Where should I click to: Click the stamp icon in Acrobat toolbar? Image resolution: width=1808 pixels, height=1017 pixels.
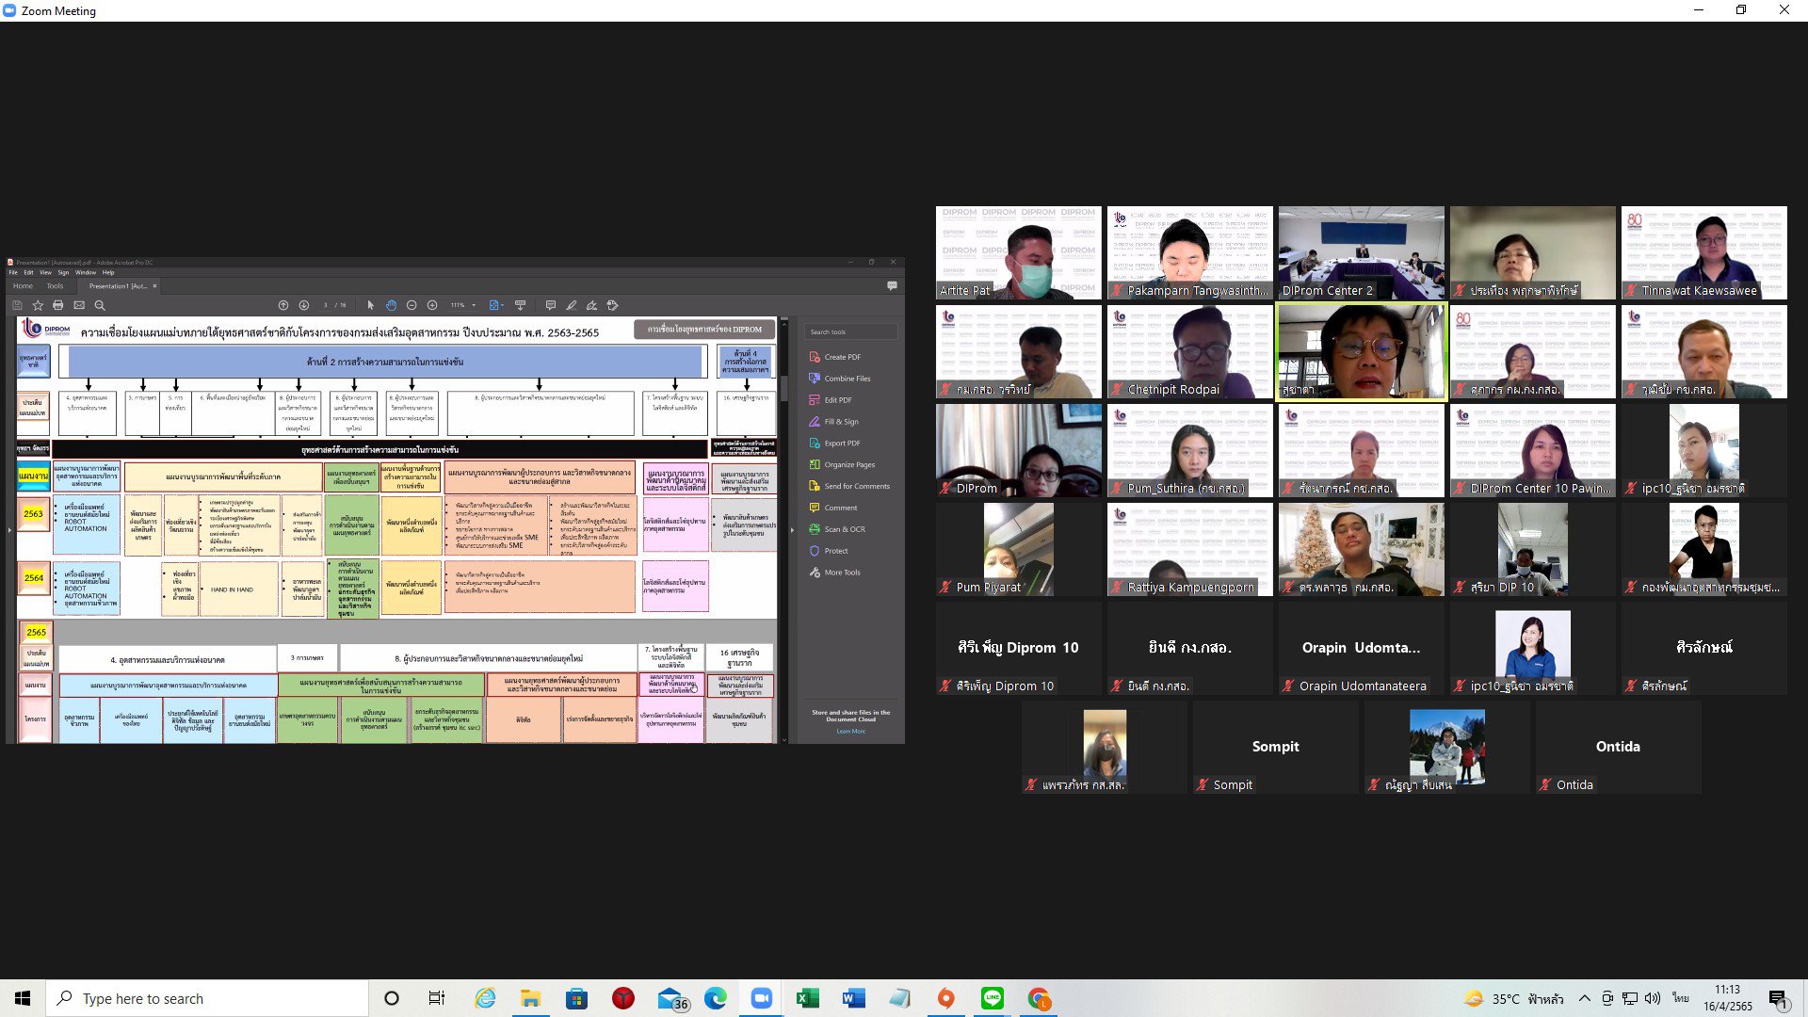pyautogui.click(x=612, y=305)
